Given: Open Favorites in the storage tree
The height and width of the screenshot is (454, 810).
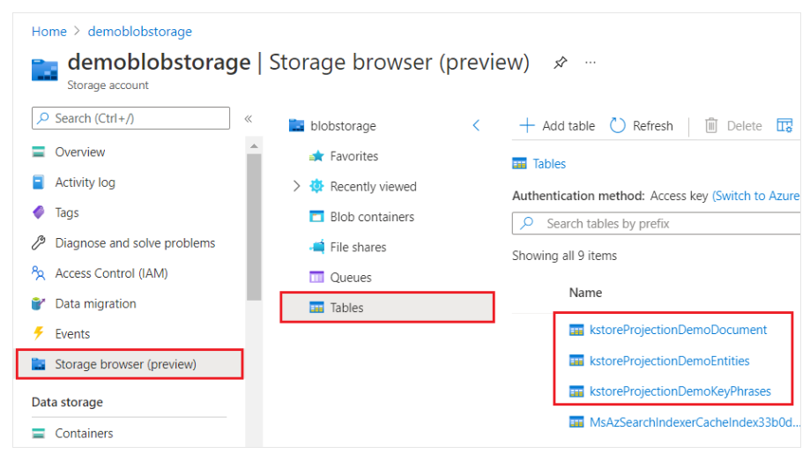Looking at the screenshot, I should pyautogui.click(x=354, y=156).
